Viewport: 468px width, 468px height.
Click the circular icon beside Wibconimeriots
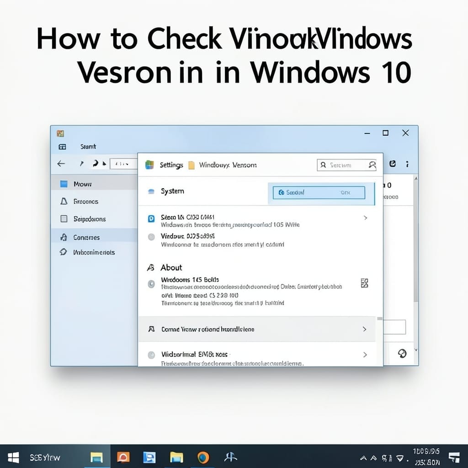coord(63,252)
